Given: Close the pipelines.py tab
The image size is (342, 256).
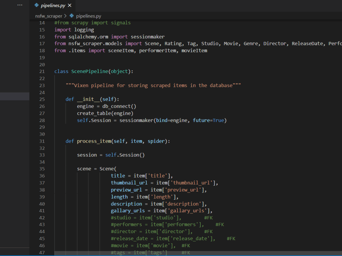Looking at the screenshot, I should (69, 5).
